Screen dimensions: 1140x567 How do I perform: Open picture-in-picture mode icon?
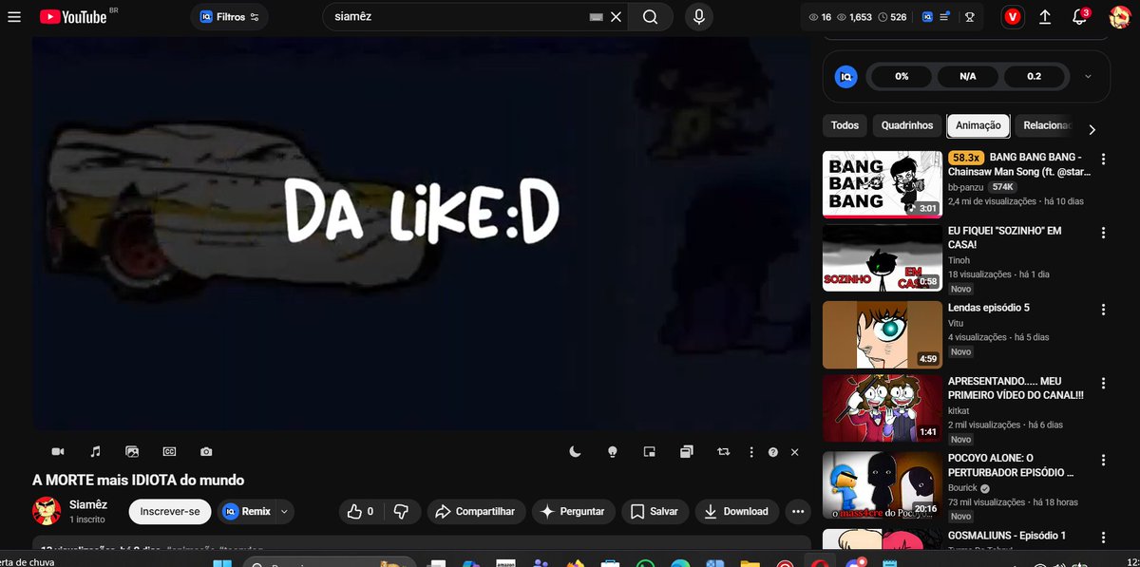(649, 452)
